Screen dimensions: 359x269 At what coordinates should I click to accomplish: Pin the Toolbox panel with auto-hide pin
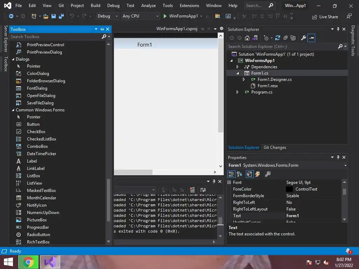102,29
